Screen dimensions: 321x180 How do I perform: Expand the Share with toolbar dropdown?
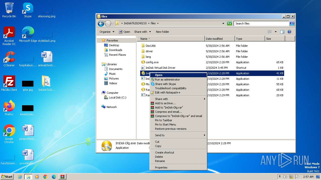pos(142,32)
